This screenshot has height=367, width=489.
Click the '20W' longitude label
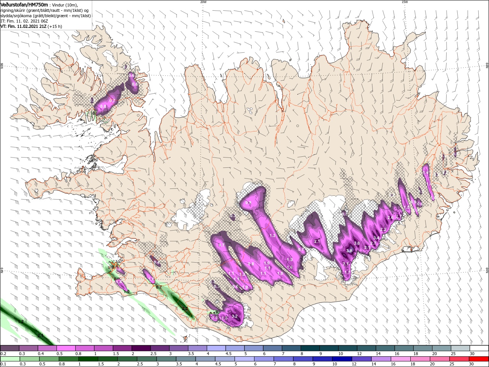(203, 2)
